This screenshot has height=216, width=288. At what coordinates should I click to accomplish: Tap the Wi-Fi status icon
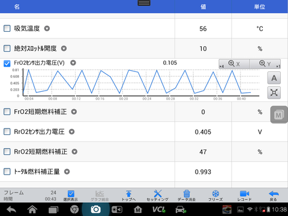[250, 209]
